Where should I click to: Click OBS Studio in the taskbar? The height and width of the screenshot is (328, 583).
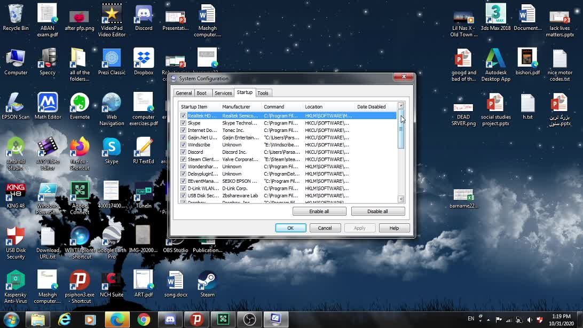tap(249, 319)
